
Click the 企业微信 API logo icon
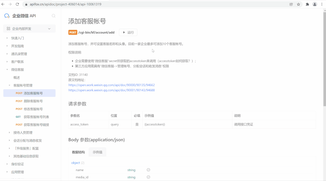pyautogui.click(x=7, y=16)
